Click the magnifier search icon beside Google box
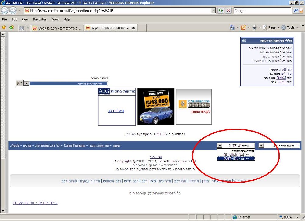Image resolution: width=305 pixels, height=221 pixels. click(x=296, y=10)
